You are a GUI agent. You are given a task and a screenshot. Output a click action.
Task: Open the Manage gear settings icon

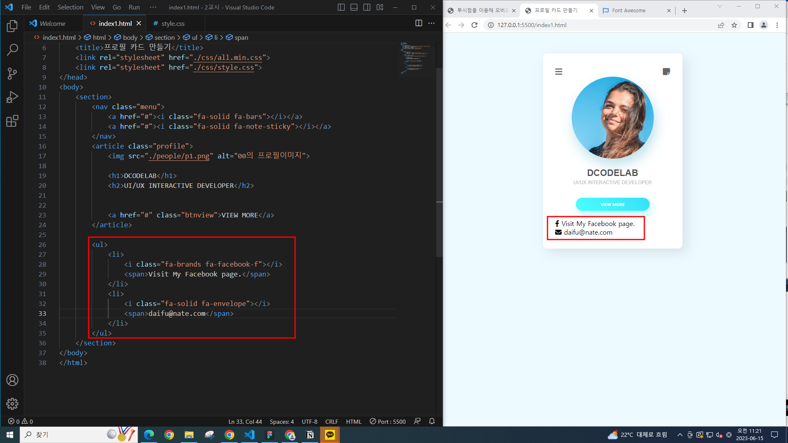[12, 404]
